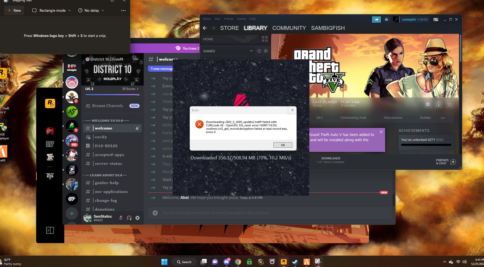Open Snipping Tool more options ellipsis
This screenshot has height=267, width=484.
click(123, 10)
